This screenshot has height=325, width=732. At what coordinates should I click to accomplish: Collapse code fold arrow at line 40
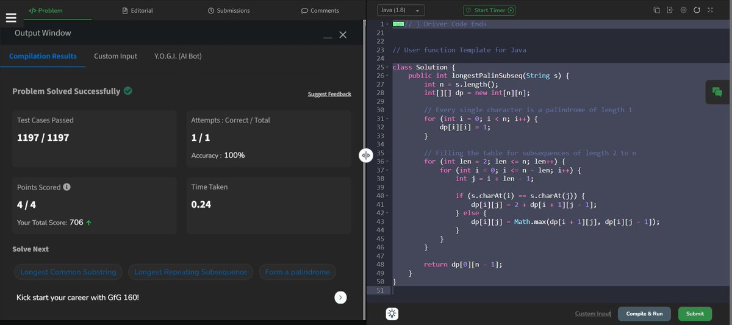click(x=388, y=196)
